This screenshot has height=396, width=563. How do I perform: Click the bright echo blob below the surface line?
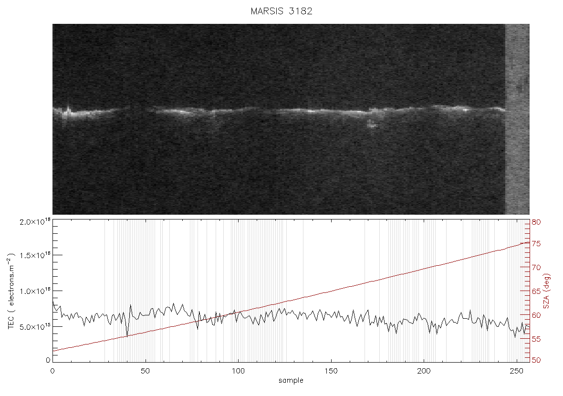click(372, 124)
